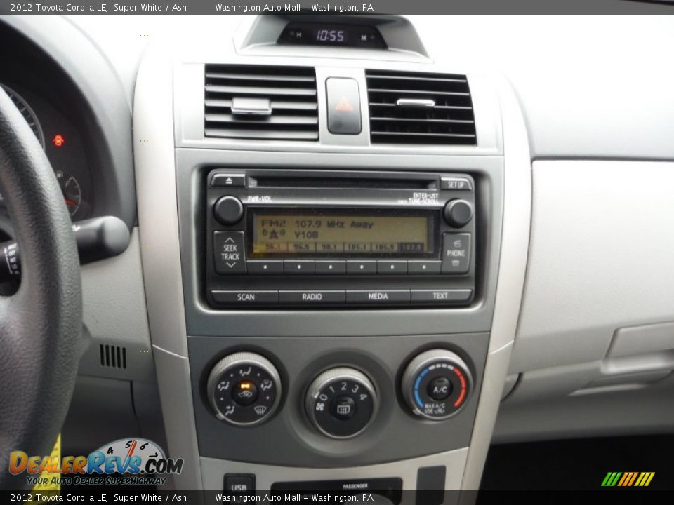Switch source with the MEDIA button
The height and width of the screenshot is (505, 674).
pyautogui.click(x=378, y=297)
